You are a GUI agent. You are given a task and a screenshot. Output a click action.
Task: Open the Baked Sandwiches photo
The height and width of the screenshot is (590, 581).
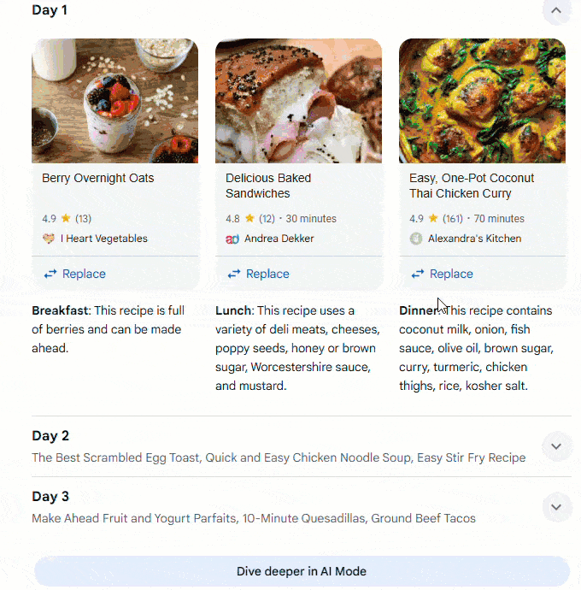(x=298, y=101)
